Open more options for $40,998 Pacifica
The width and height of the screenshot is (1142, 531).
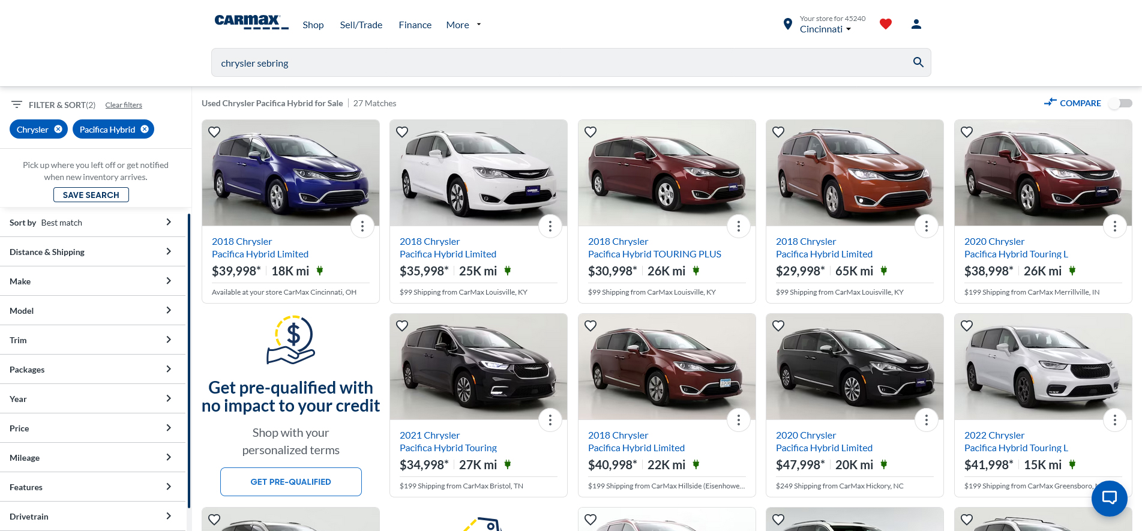click(739, 420)
